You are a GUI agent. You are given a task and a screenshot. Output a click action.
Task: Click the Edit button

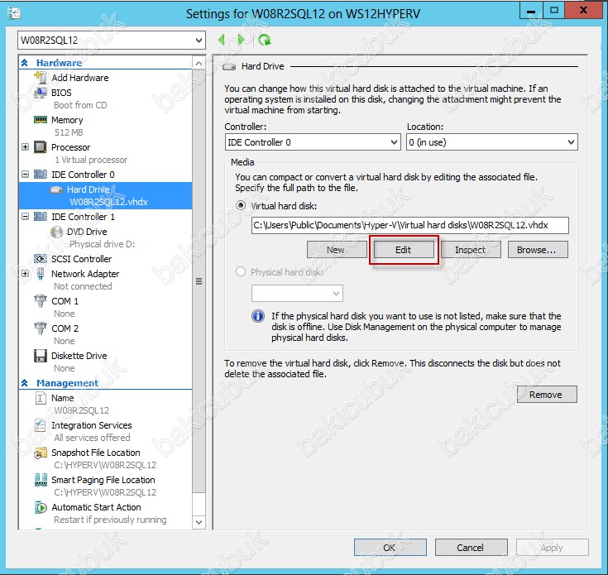[404, 250]
